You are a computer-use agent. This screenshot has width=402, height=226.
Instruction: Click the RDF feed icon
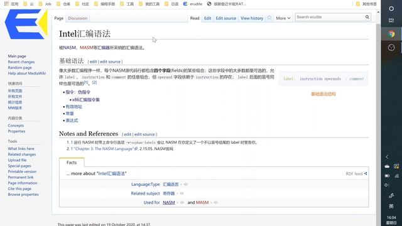pyautogui.click(x=366, y=173)
